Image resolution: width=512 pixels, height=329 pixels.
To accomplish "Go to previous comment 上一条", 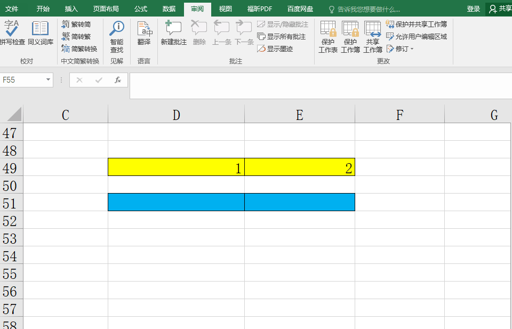I will click(x=222, y=33).
